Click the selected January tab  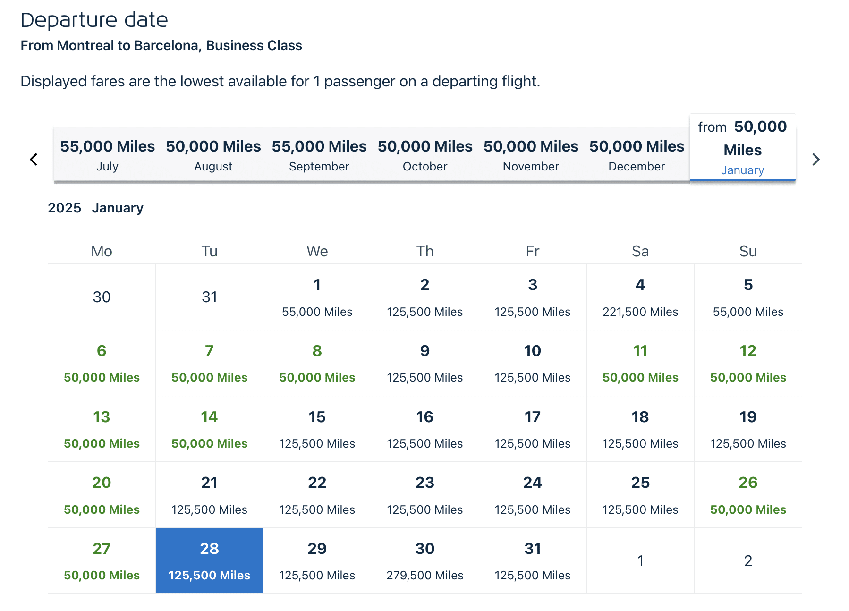coord(742,147)
